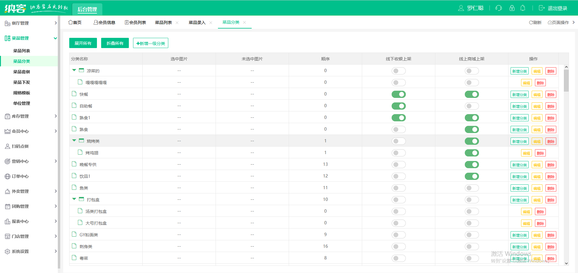Close the 菜品分类 tab
This screenshot has width=578, height=273.
pos(244,22)
